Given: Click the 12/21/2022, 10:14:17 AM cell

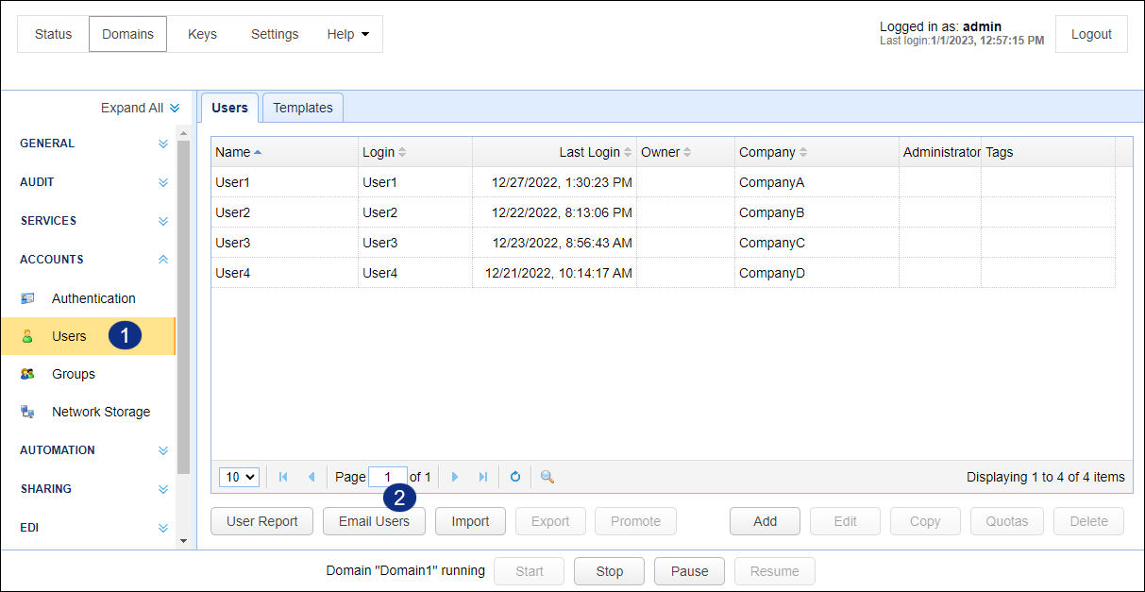Looking at the screenshot, I should pos(554,273).
